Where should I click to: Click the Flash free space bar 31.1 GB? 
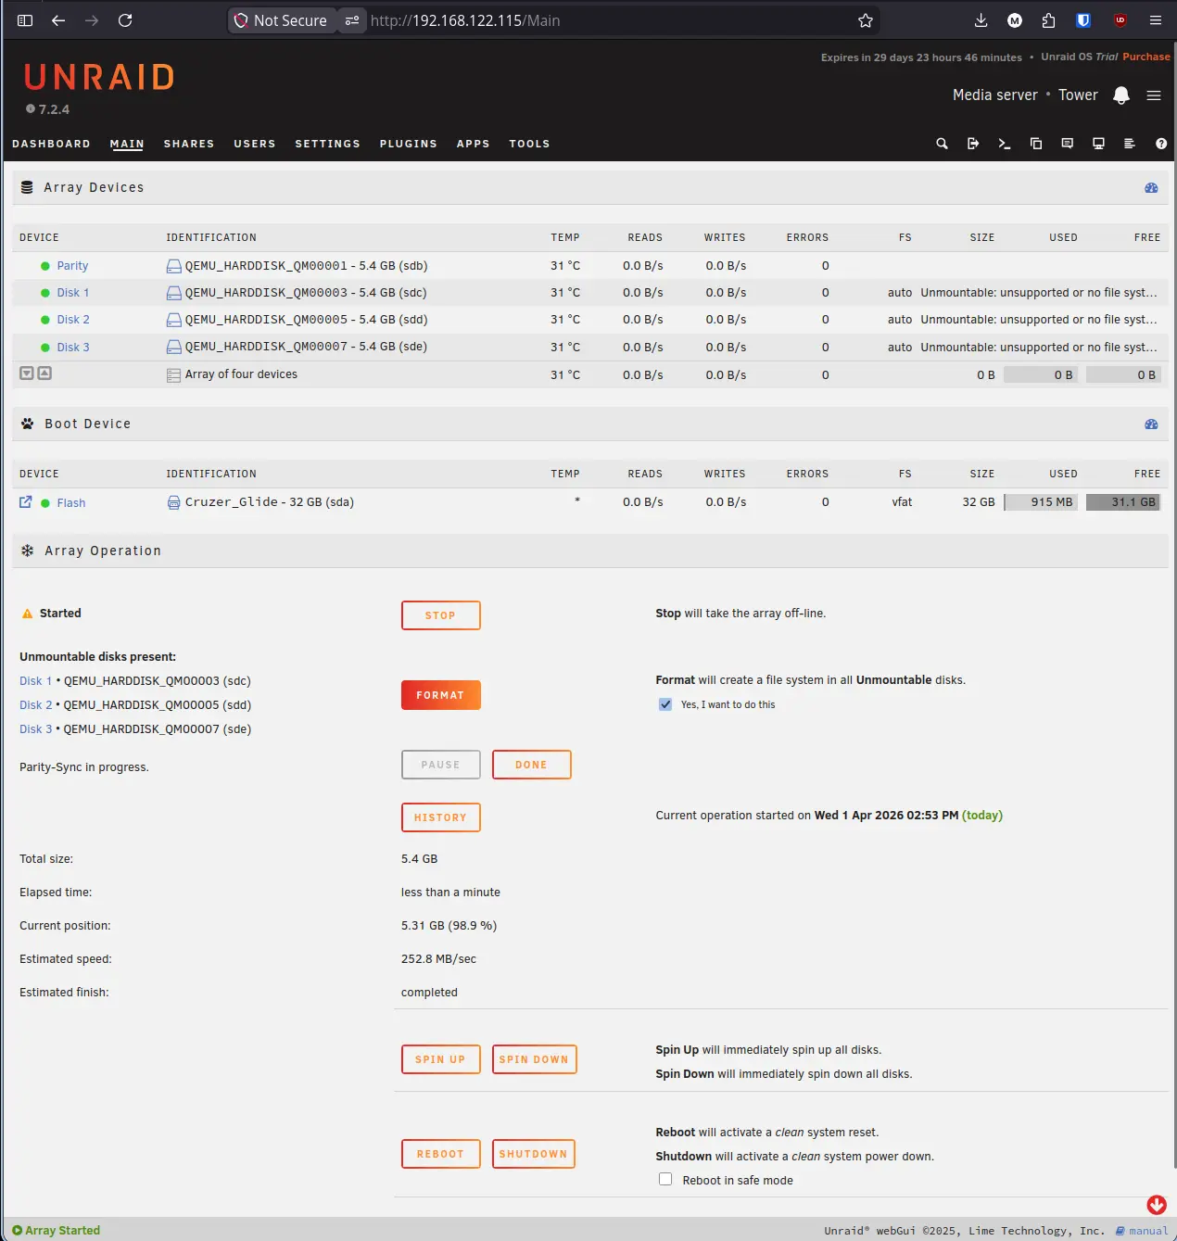click(x=1123, y=502)
